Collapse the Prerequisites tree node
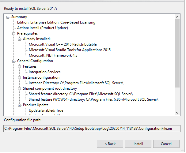This screenshot has width=186, height=153. pyautogui.click(x=14, y=34)
